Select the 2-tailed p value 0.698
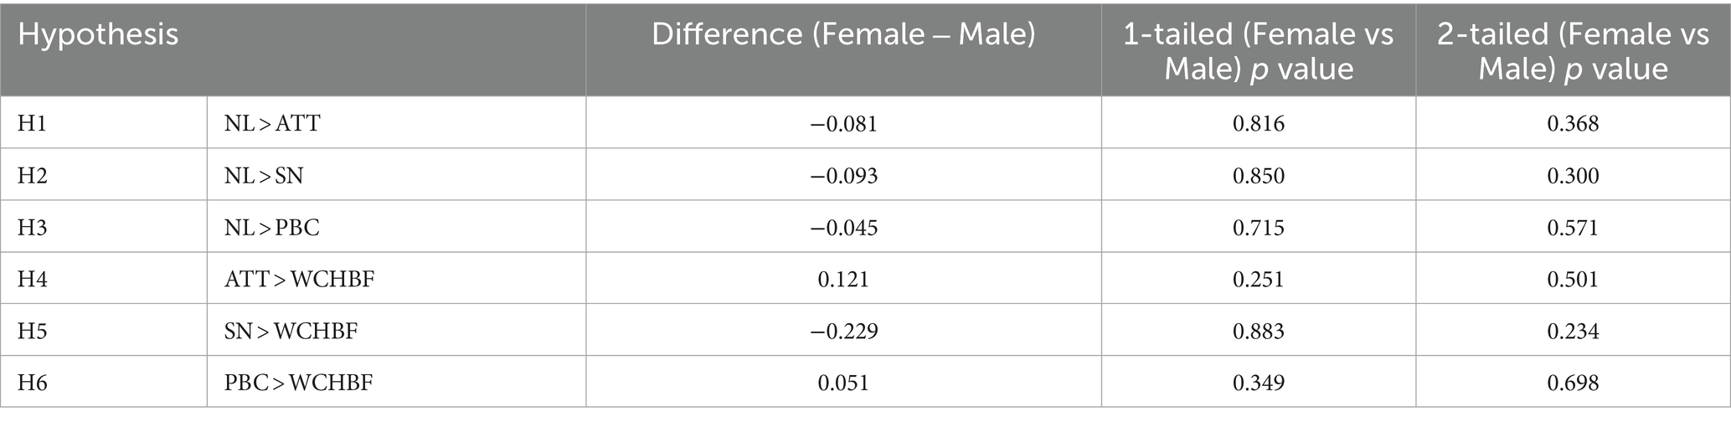This screenshot has width=1731, height=422. (x=1573, y=383)
